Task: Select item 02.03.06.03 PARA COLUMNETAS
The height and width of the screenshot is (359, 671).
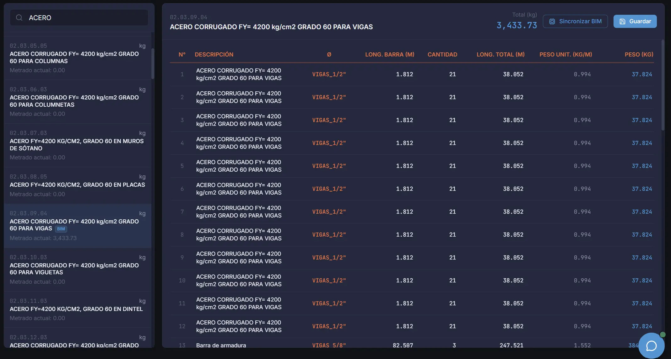Action: 78,102
